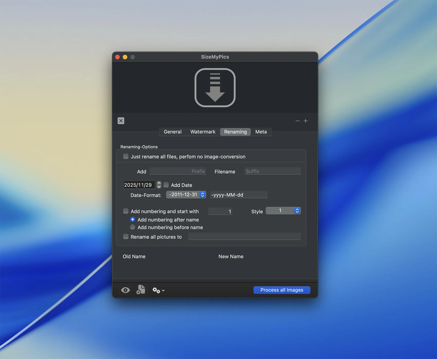Click the X close panel icon
The height and width of the screenshot is (359, 437).
pos(121,121)
